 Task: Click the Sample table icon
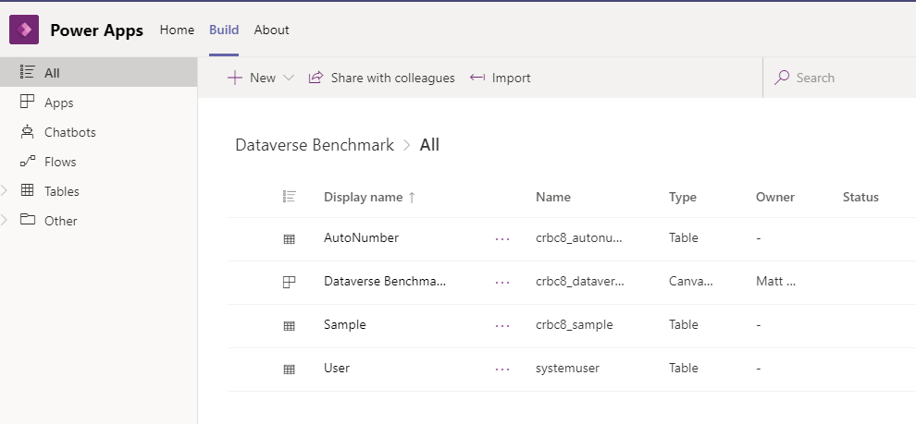click(x=289, y=325)
